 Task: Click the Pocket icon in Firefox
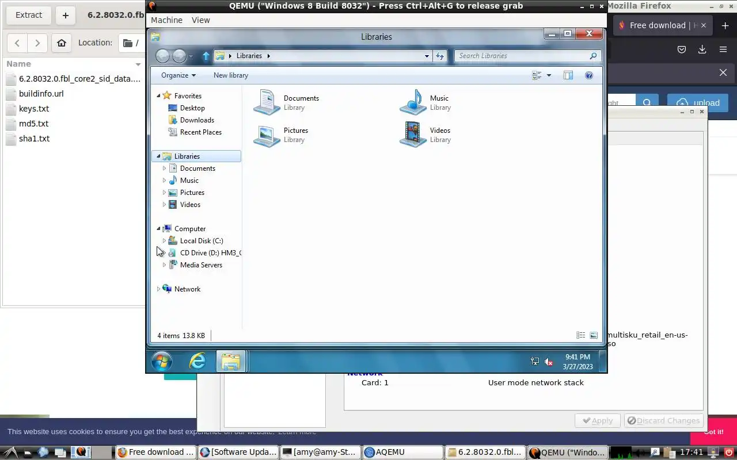[x=682, y=49]
